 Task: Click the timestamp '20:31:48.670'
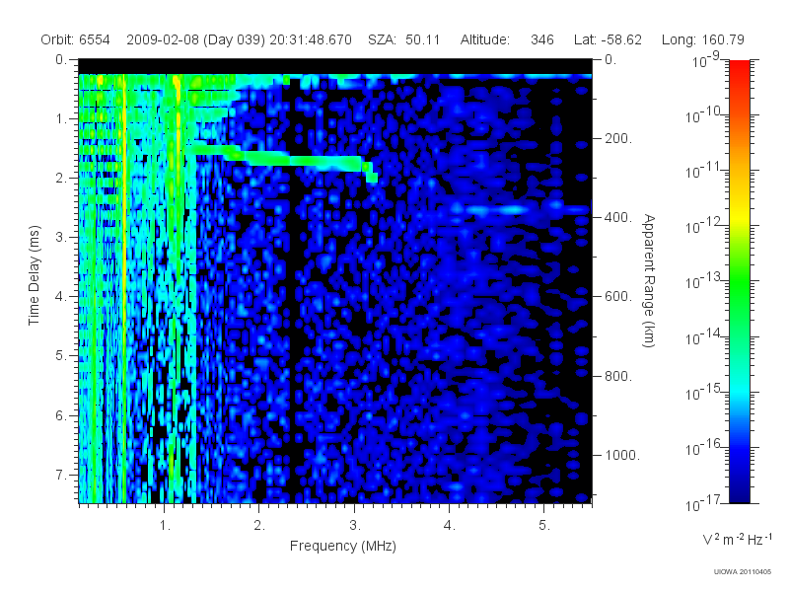[311, 39]
